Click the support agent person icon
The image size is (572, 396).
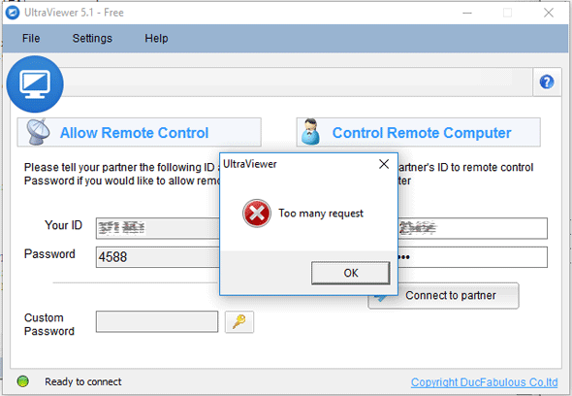coord(310,131)
